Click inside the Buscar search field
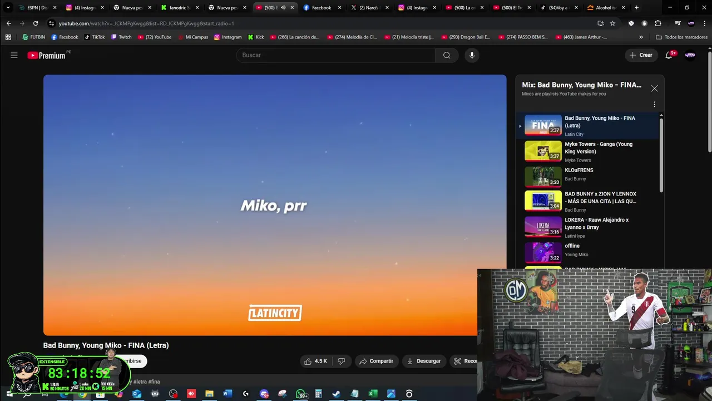The height and width of the screenshot is (401, 712). [335, 55]
